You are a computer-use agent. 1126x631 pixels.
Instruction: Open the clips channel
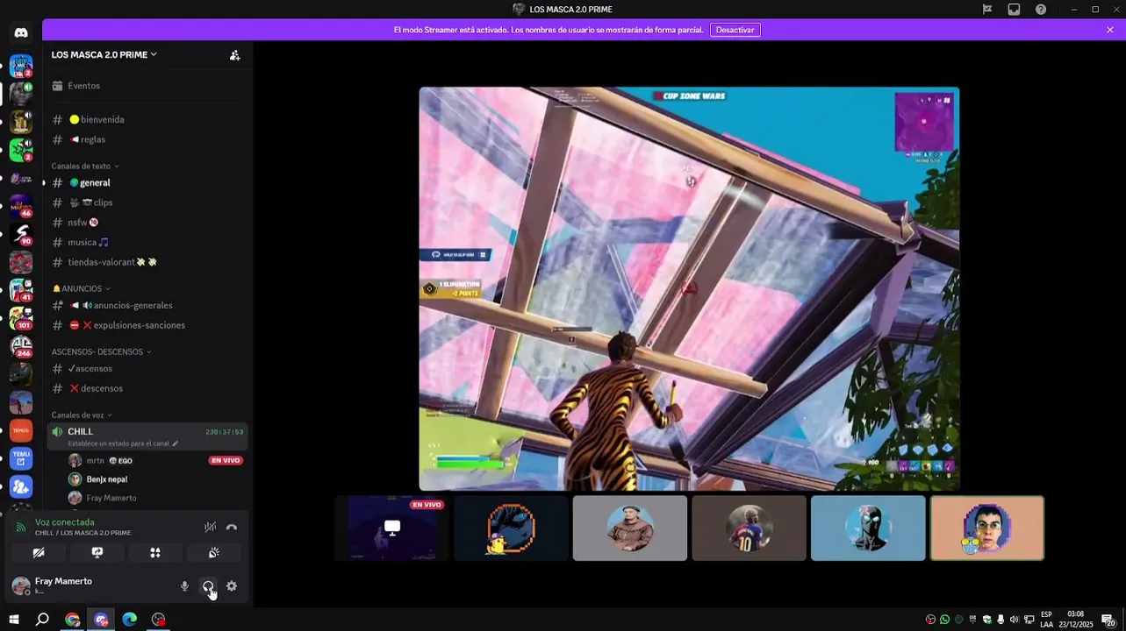pos(147,202)
